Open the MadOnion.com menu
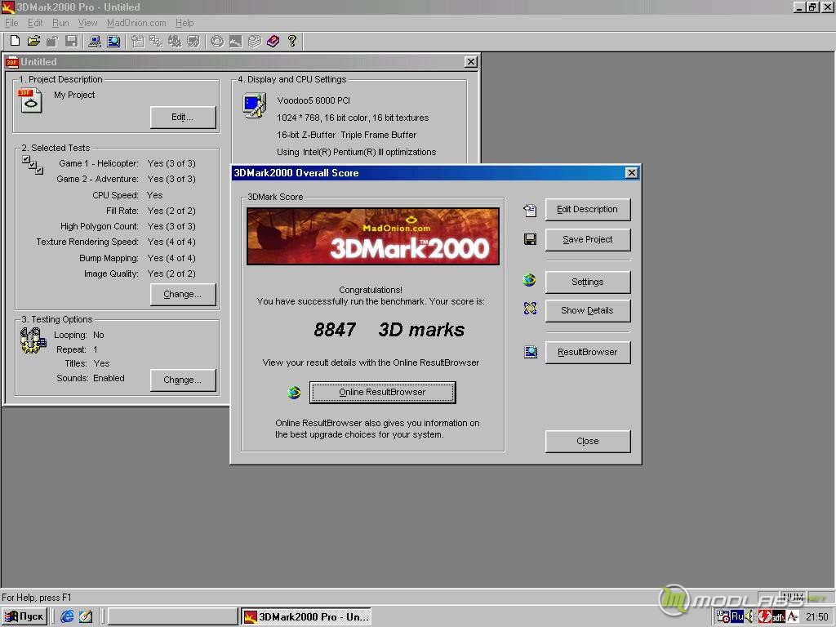 [136, 23]
